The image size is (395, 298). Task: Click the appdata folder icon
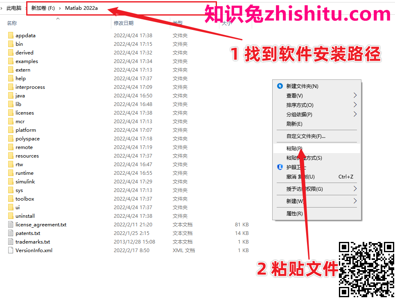click(x=11, y=35)
